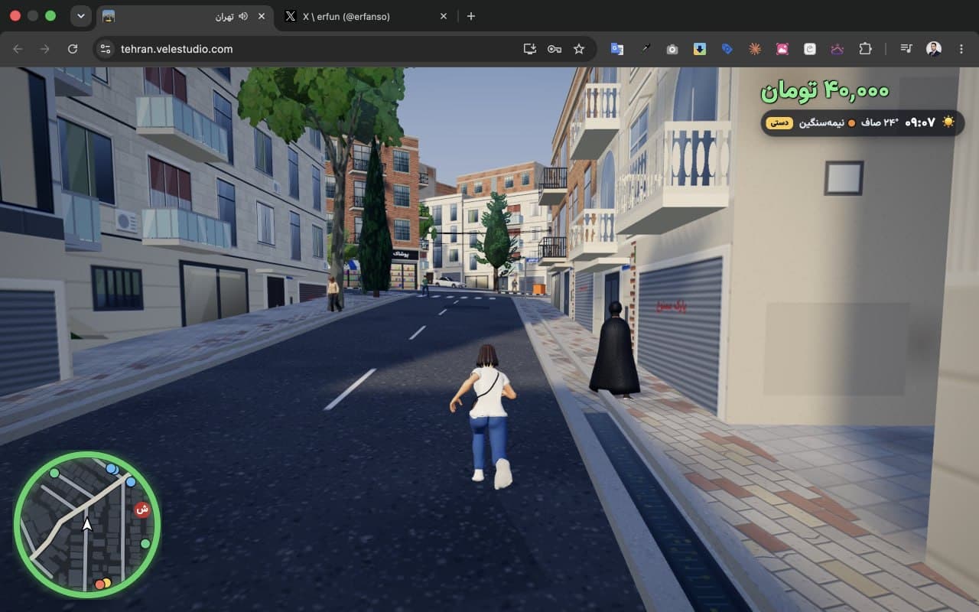Expand the tab search dropdown arrow
The height and width of the screenshot is (612, 979).
point(80,16)
